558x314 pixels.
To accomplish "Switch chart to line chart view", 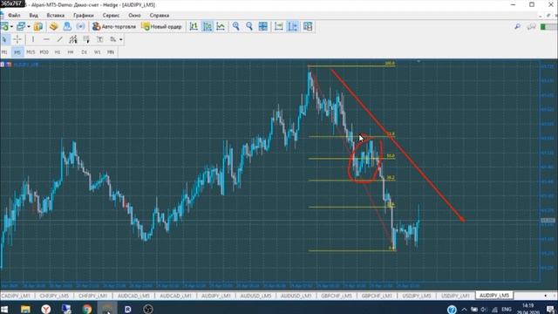I will pyautogui.click(x=221, y=26).
